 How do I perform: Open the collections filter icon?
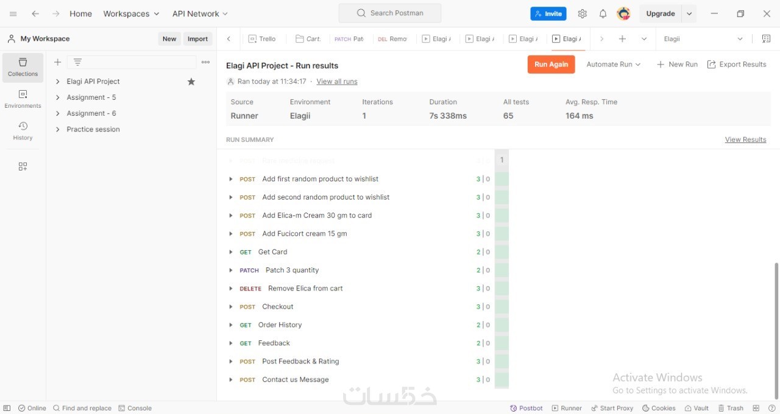click(x=78, y=62)
